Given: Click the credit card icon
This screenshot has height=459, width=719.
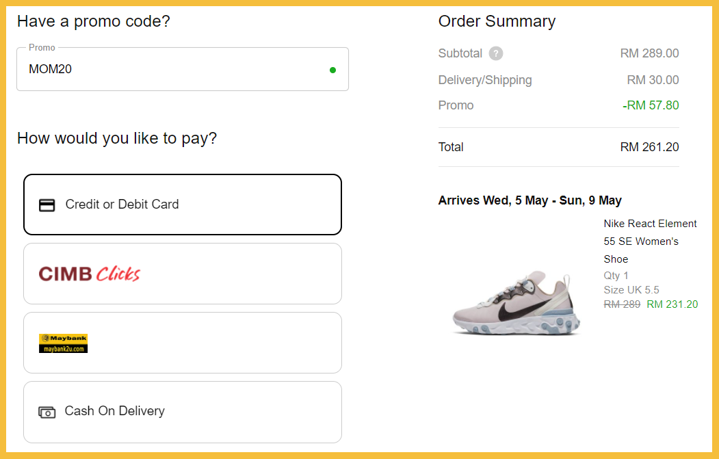Looking at the screenshot, I should tap(47, 205).
